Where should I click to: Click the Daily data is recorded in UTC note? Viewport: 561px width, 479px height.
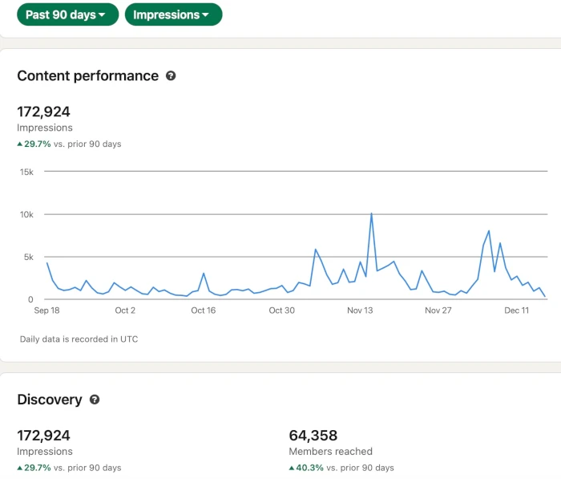(79, 339)
